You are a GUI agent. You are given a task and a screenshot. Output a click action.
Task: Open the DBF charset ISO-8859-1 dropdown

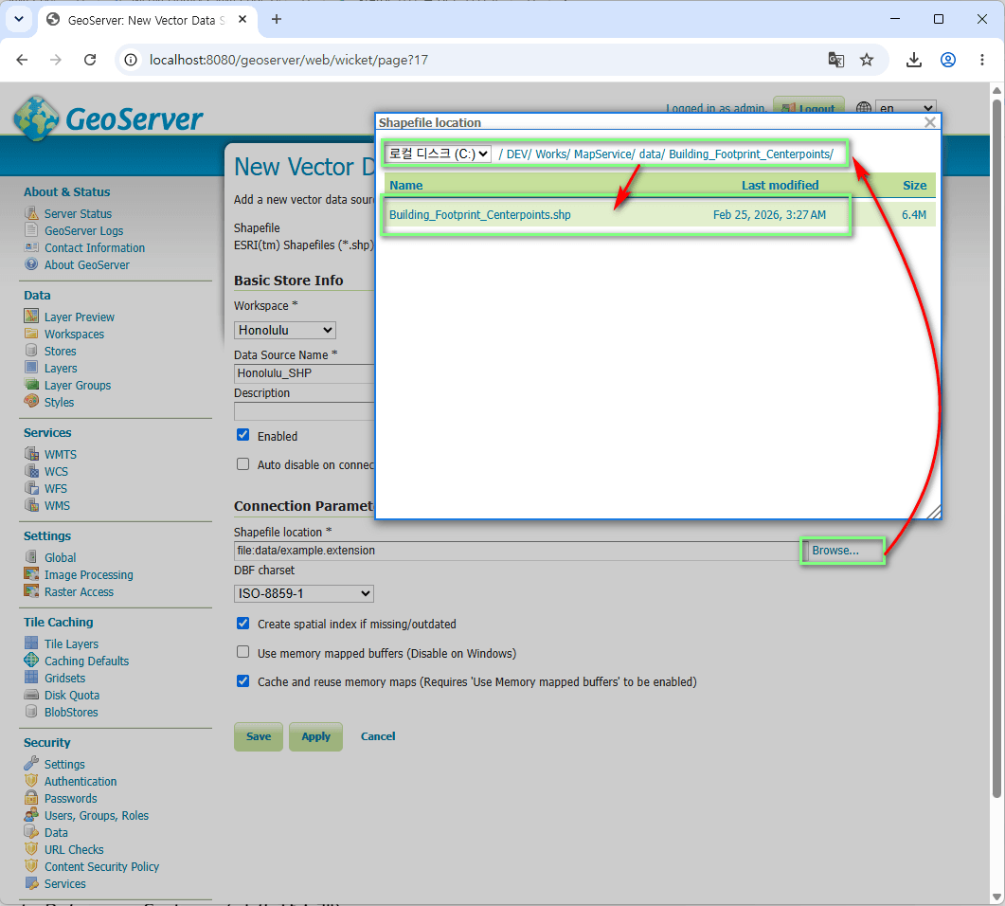coord(304,594)
